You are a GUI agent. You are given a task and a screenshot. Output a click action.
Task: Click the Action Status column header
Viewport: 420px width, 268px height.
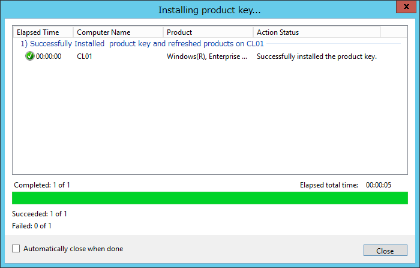pyautogui.click(x=317, y=32)
